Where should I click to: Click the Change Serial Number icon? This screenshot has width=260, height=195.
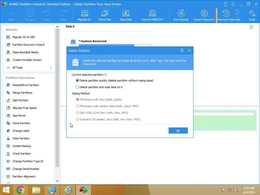pyautogui.click(x=8, y=169)
